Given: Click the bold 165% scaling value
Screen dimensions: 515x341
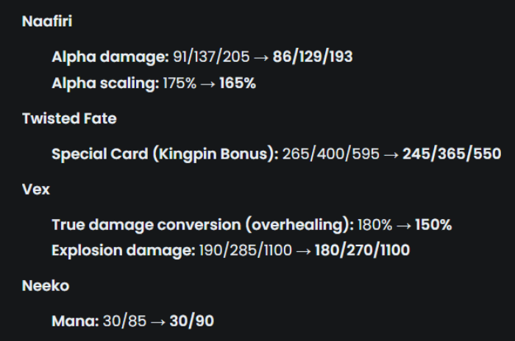Looking at the screenshot, I should tap(237, 83).
